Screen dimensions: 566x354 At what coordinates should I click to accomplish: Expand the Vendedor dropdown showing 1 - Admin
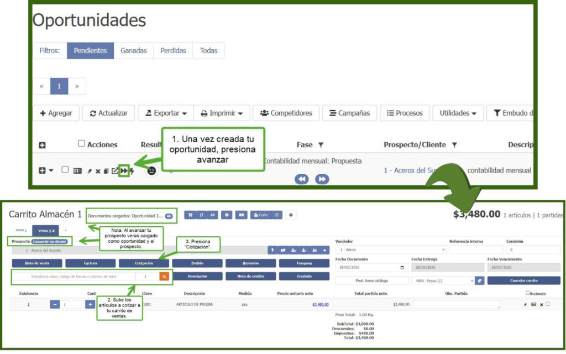click(x=390, y=250)
